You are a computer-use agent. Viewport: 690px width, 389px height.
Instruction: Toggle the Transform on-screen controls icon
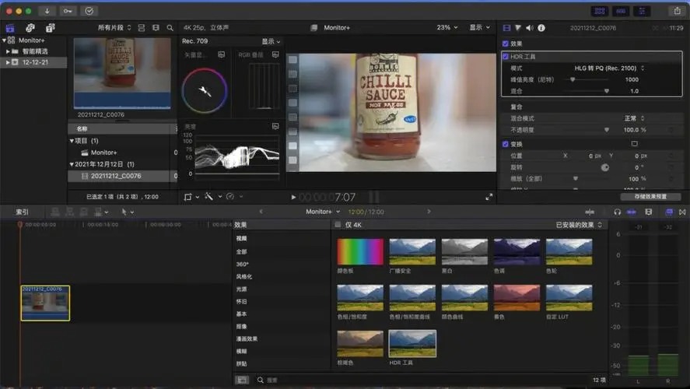click(x=634, y=144)
